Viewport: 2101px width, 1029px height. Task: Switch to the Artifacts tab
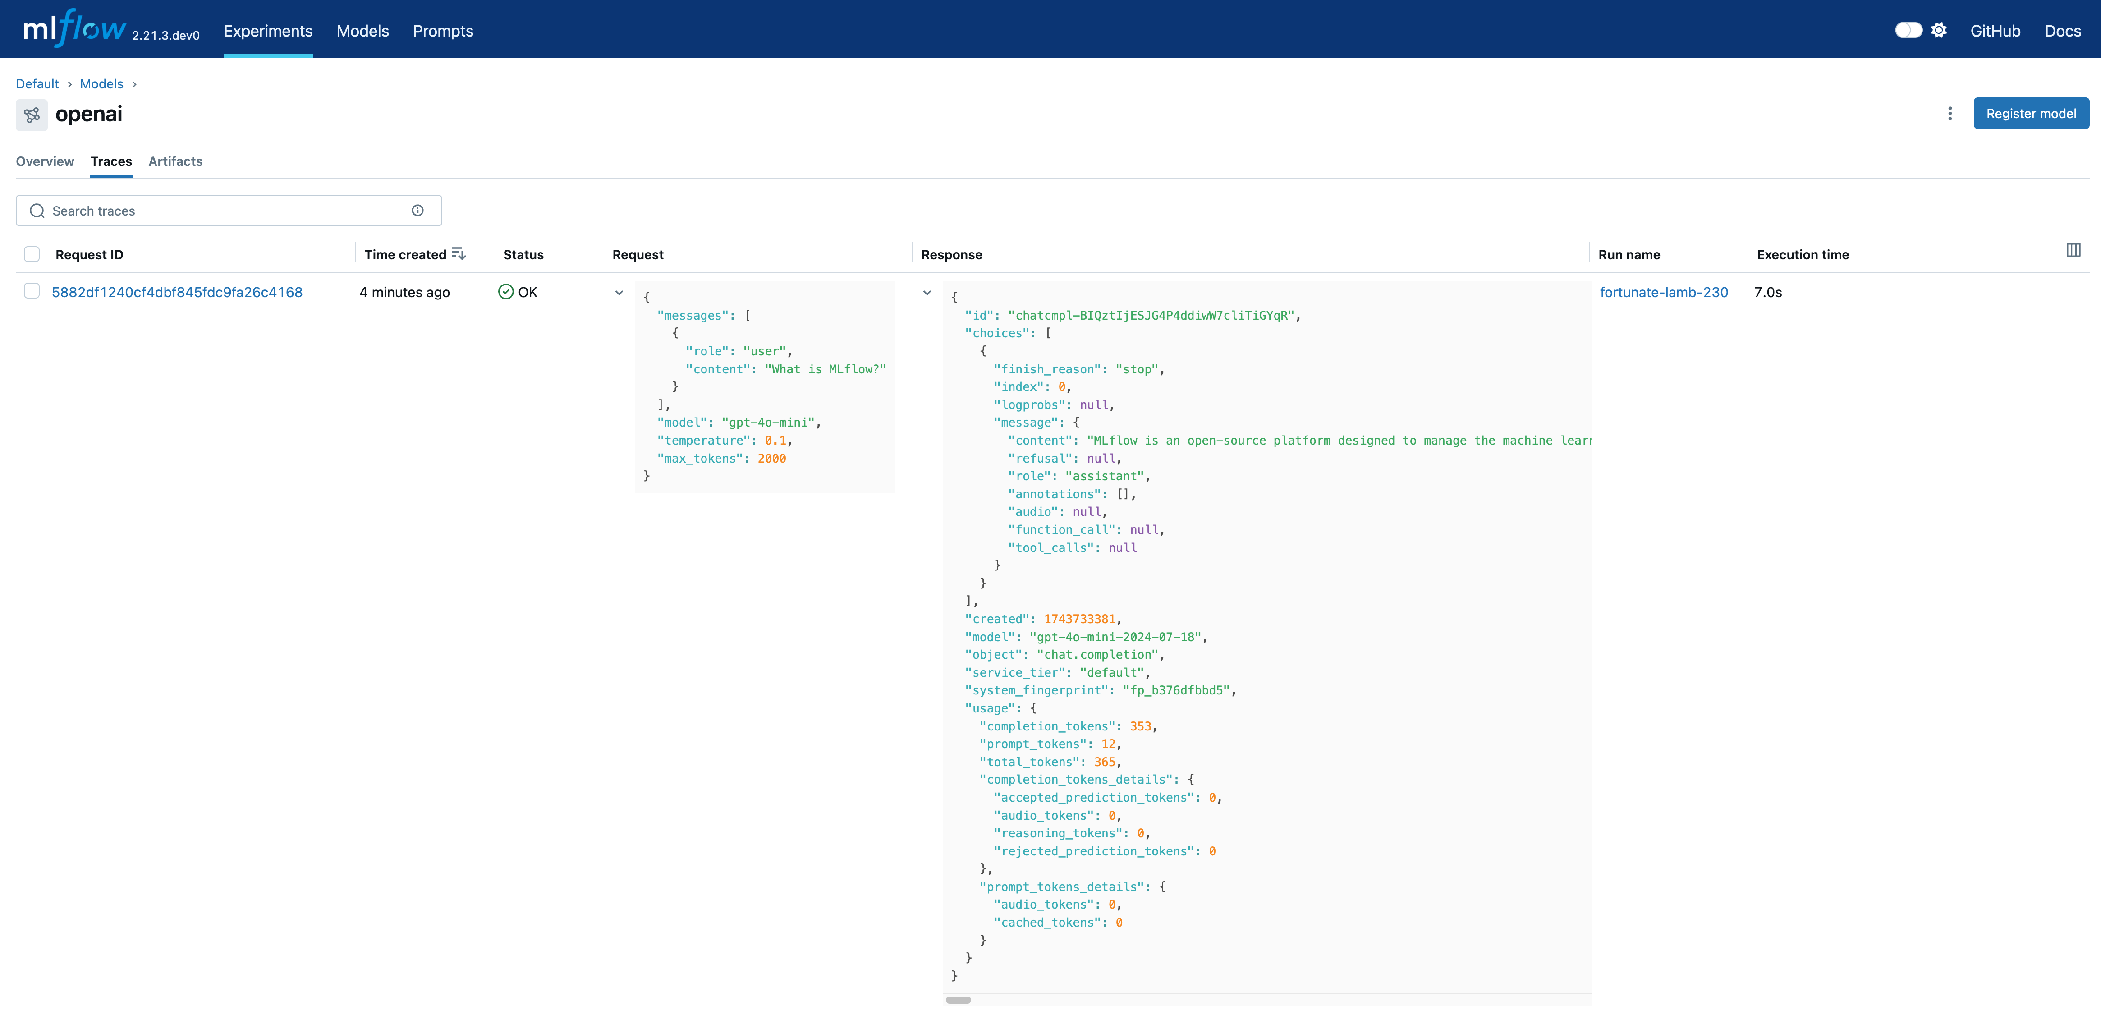(x=175, y=161)
